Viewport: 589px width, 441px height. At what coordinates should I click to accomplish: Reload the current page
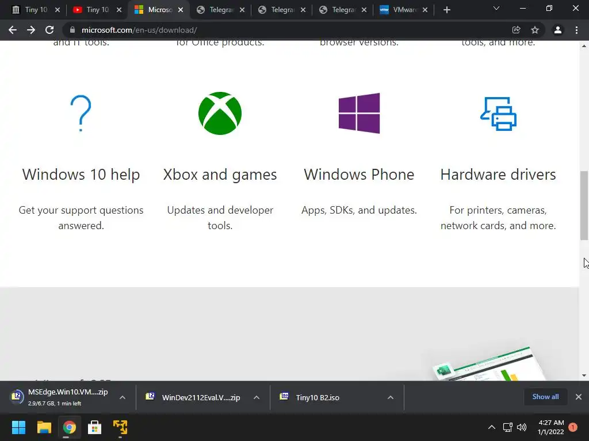[49, 30]
